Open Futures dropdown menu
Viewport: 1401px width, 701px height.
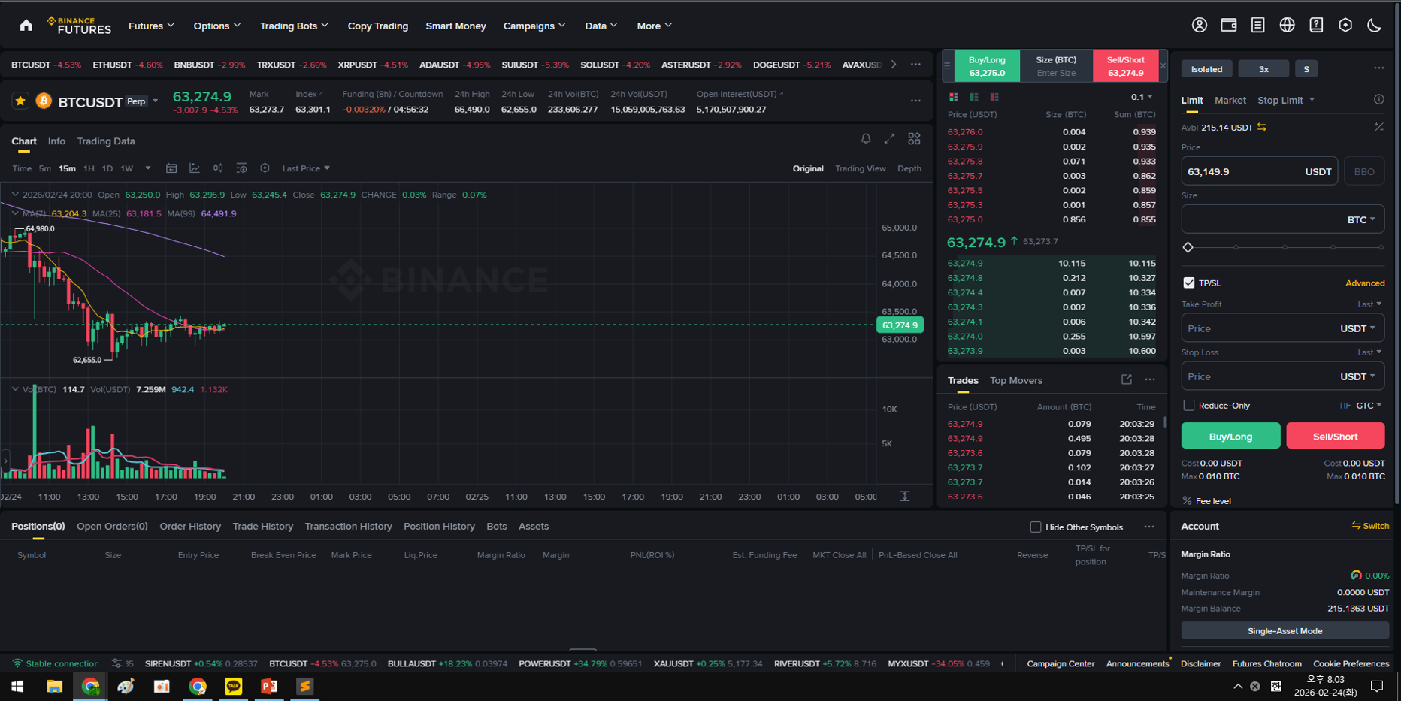click(x=151, y=26)
